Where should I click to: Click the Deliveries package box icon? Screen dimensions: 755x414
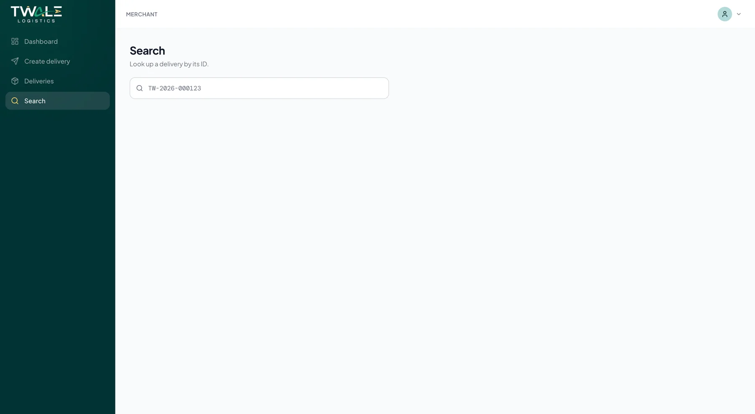15,81
